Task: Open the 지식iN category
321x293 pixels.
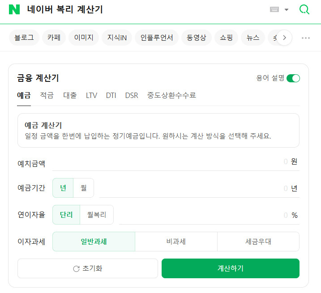Action: (117, 38)
